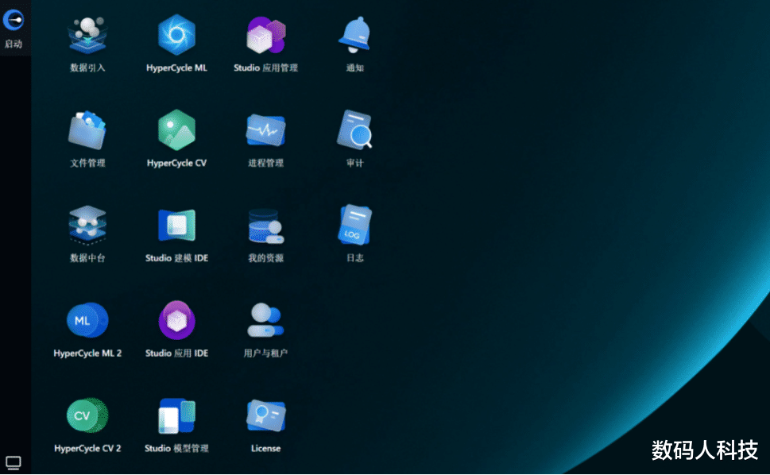
Task: Open the 启动 launcher button
Action: 14,28
